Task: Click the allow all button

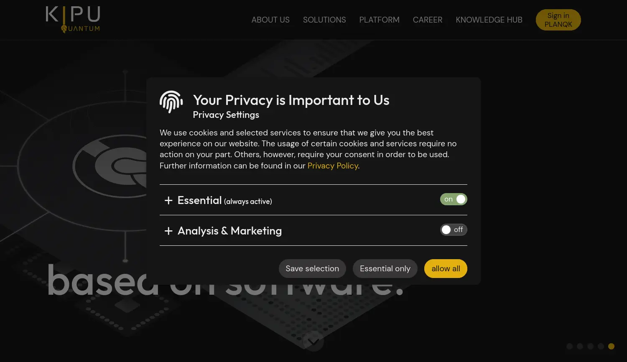Action: 446,269
